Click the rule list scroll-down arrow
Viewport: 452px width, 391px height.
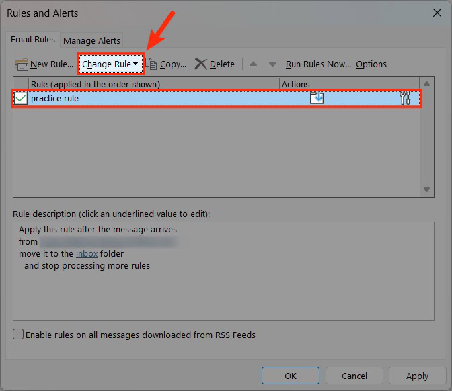point(427,189)
